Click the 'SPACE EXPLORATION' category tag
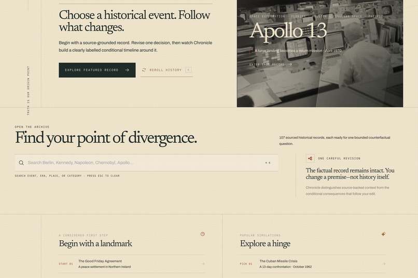 pos(267,17)
